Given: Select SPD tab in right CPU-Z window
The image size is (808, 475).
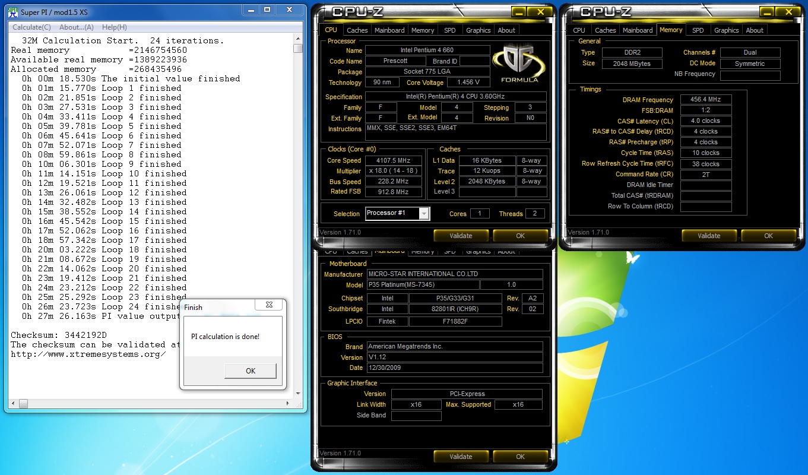Looking at the screenshot, I should [x=698, y=30].
